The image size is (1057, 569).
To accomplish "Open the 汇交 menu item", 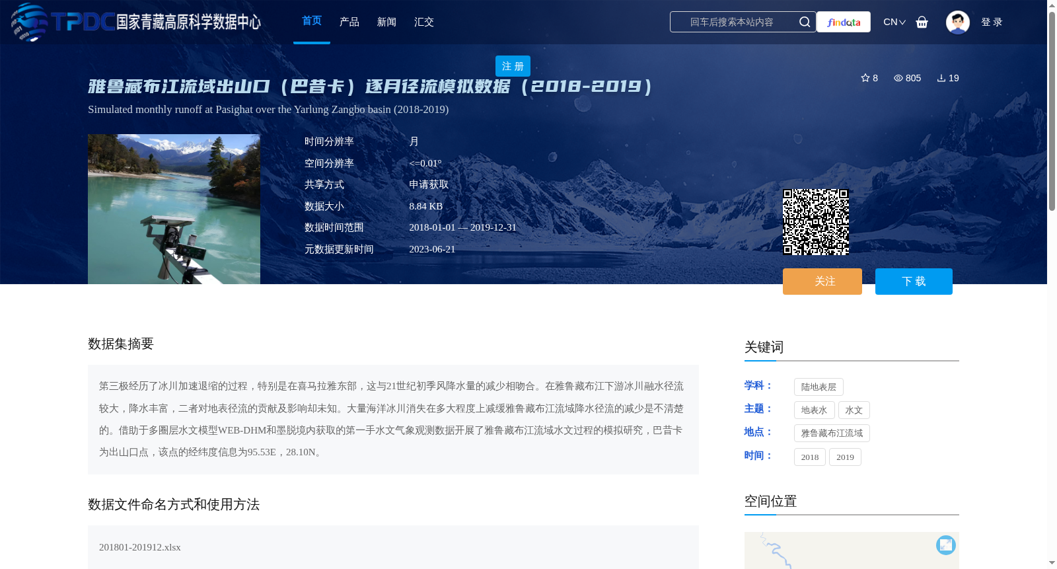I will [424, 22].
